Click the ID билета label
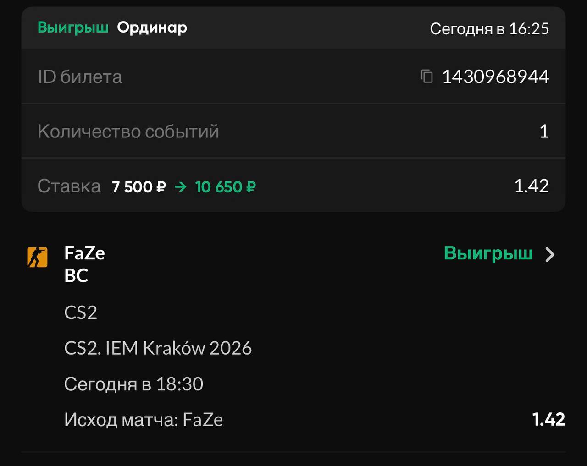This screenshot has width=587, height=466. pyautogui.click(x=80, y=77)
